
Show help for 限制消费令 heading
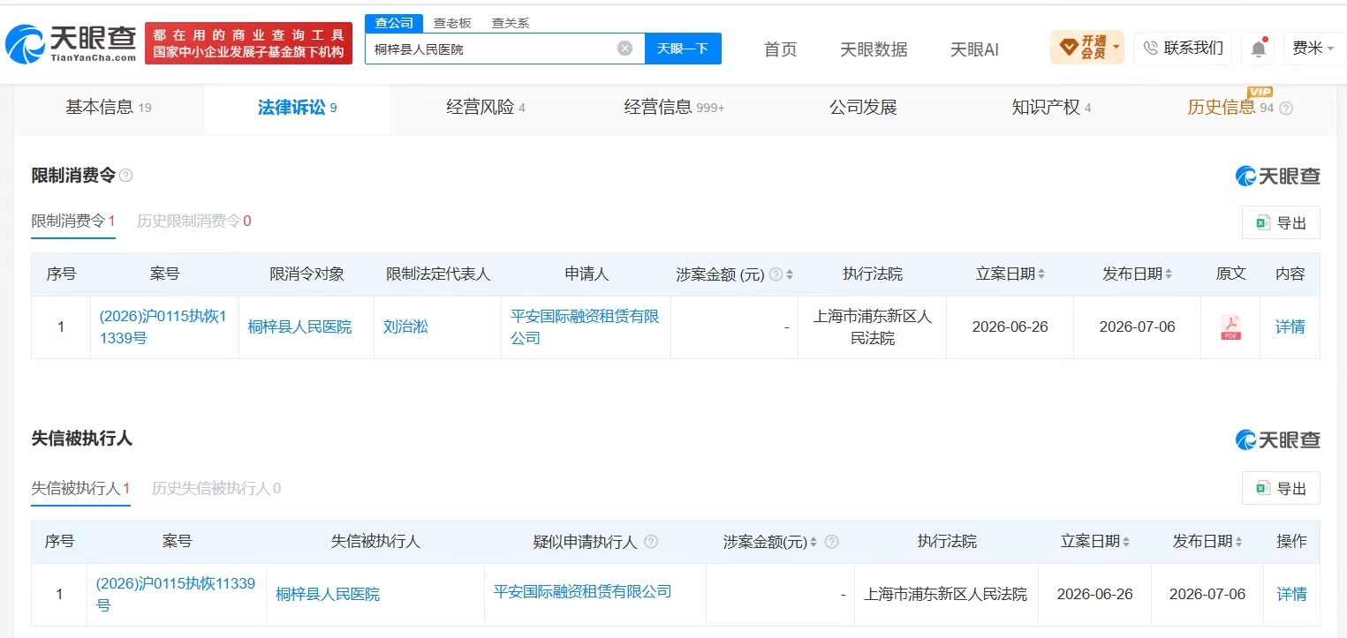click(x=126, y=176)
